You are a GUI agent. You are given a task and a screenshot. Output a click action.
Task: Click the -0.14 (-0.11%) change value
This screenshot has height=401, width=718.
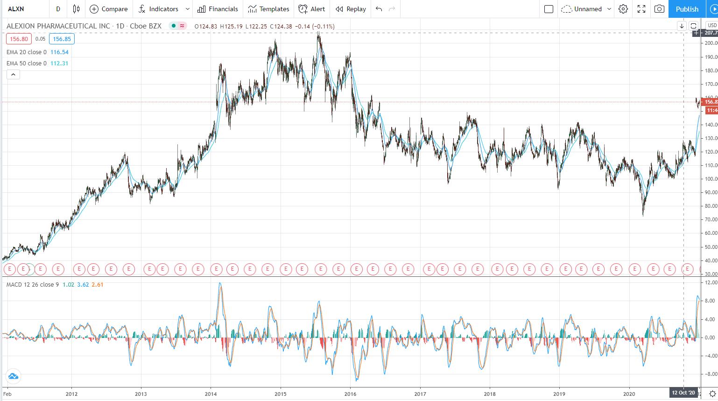[315, 27]
